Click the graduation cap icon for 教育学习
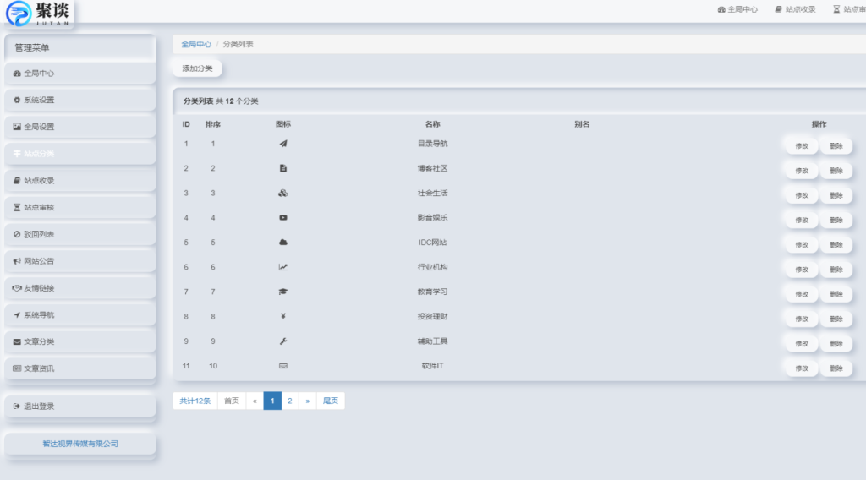The image size is (866, 480). (283, 292)
